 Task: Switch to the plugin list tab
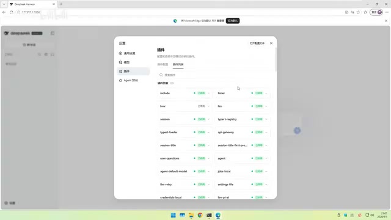pyautogui.click(x=178, y=64)
